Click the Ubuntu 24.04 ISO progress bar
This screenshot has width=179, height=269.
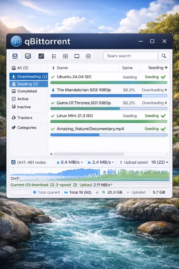(x=109, y=82)
